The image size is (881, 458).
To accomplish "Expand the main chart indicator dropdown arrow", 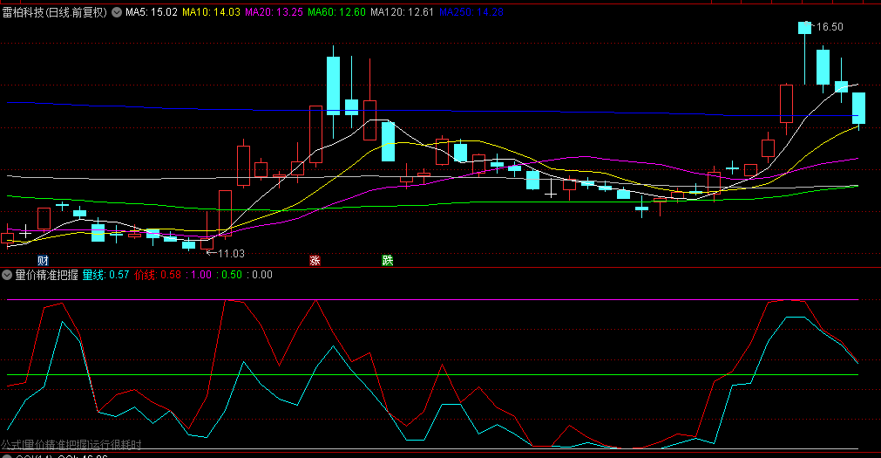I will coord(117,12).
